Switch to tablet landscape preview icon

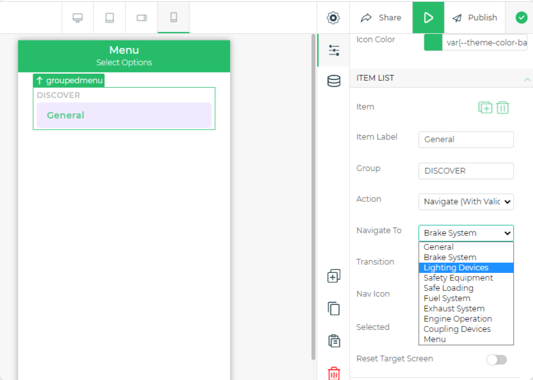142,18
